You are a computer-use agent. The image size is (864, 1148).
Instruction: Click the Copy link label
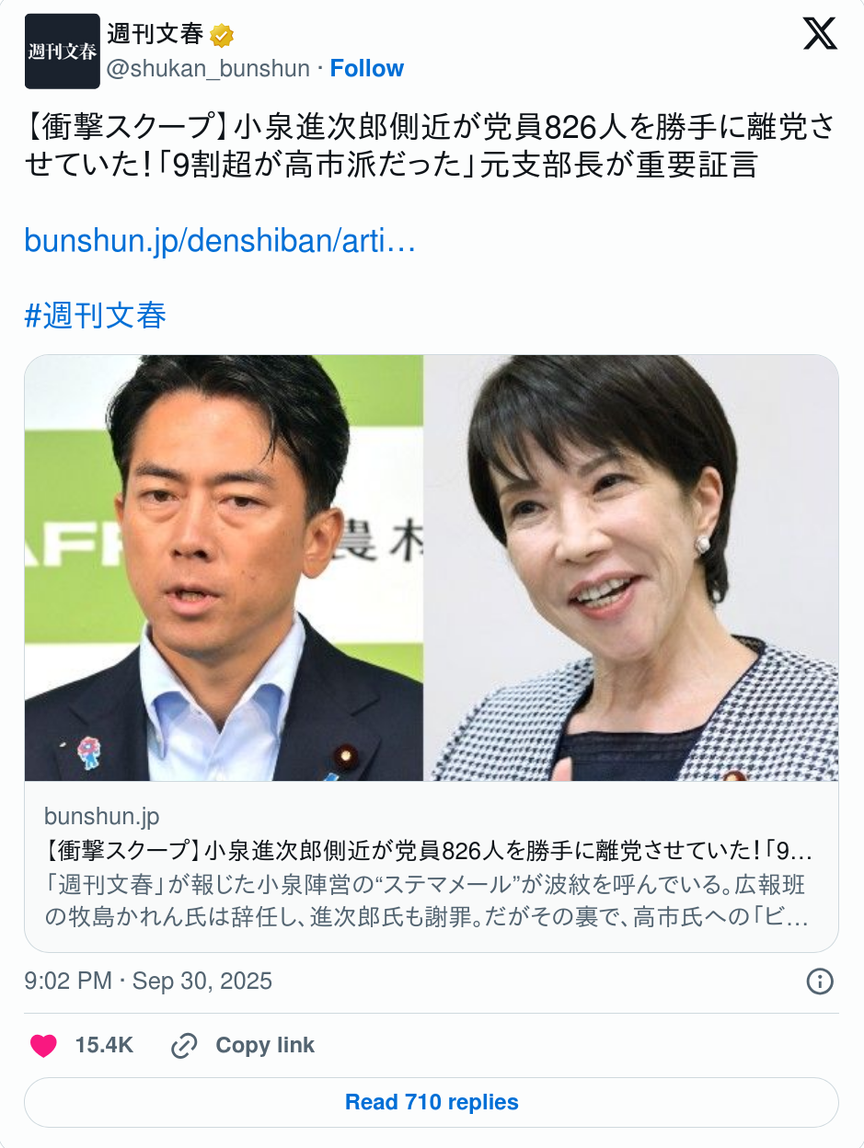pyautogui.click(x=265, y=1045)
